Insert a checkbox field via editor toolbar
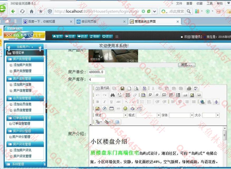 point(150,95)
